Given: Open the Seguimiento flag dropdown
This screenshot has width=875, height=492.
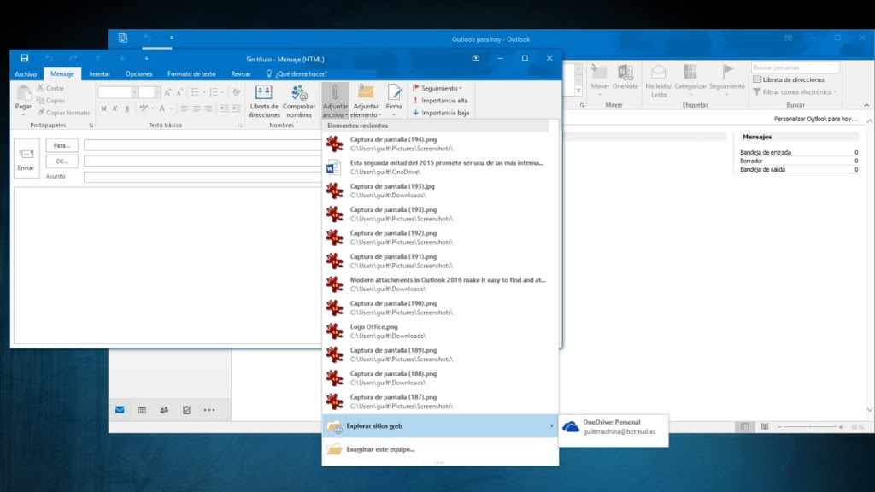Looking at the screenshot, I should (x=437, y=88).
